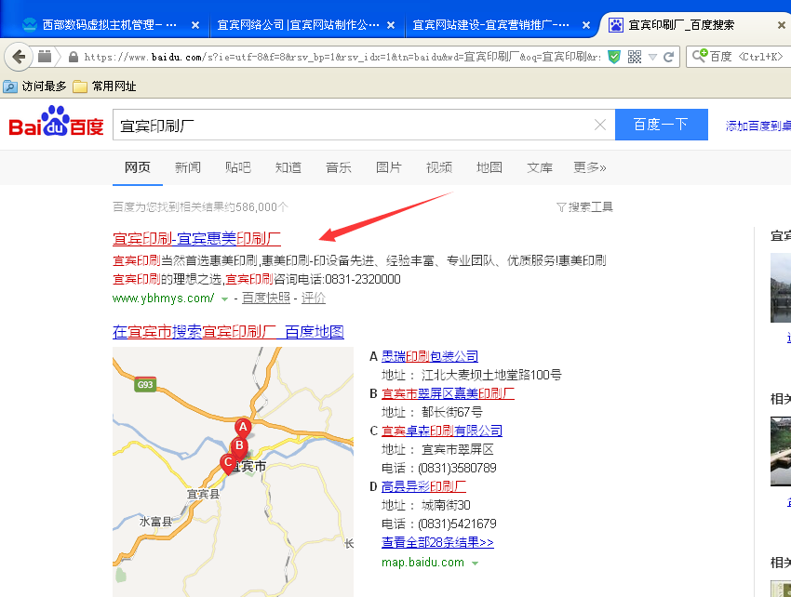Click the 评价 link
This screenshot has width=791, height=597.
pos(314,298)
